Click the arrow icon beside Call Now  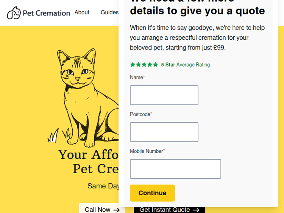pos(116,210)
